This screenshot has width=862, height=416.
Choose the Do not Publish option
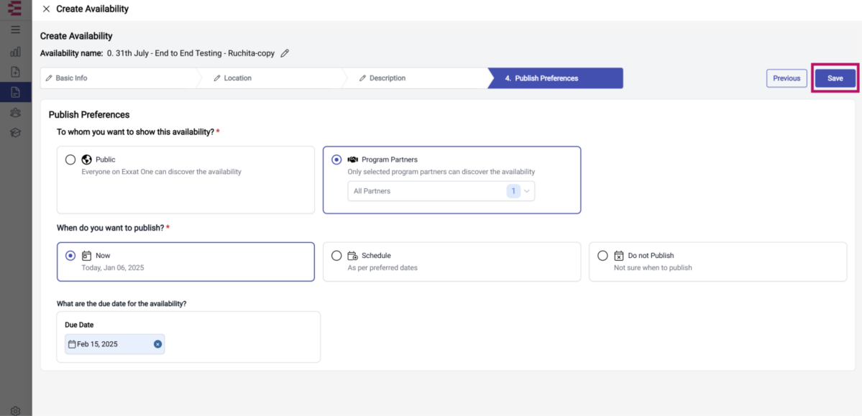click(602, 256)
